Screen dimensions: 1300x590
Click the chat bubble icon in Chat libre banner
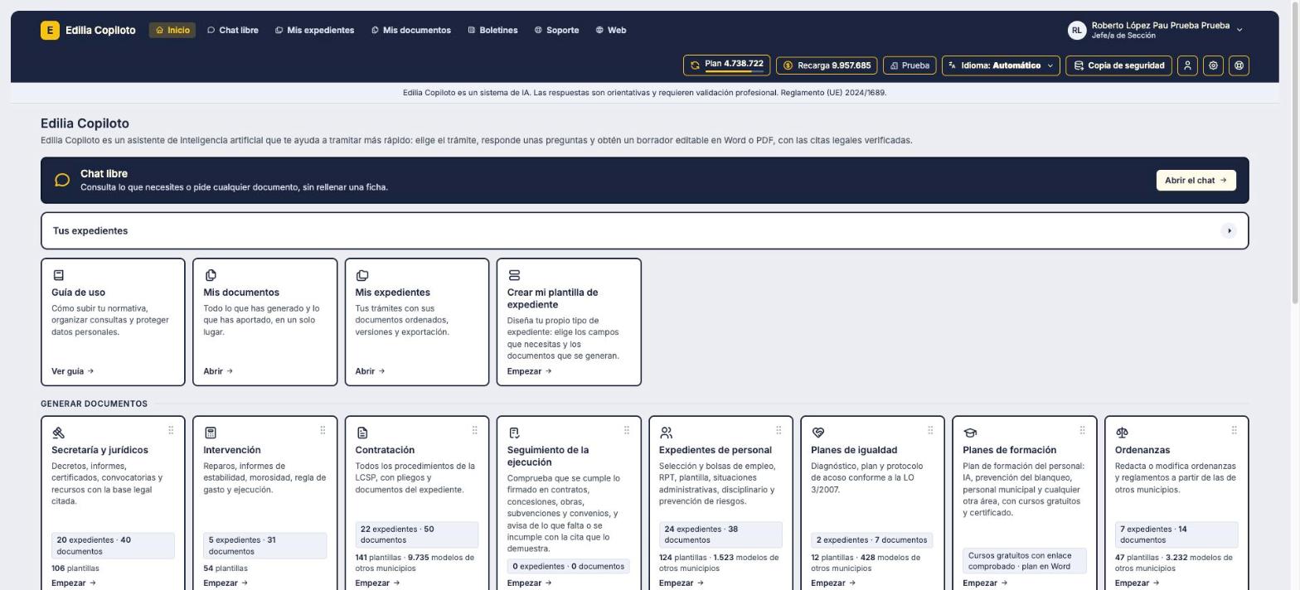pos(62,180)
